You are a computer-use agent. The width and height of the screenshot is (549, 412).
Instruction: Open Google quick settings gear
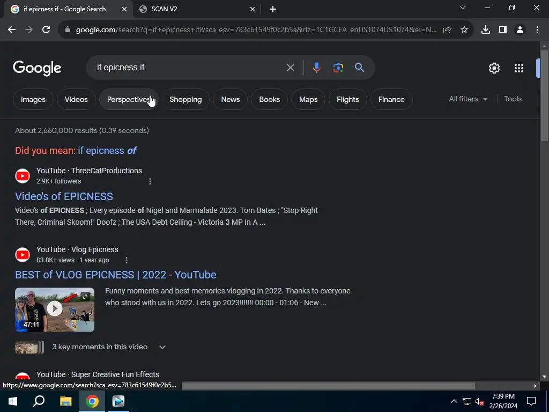pos(494,68)
